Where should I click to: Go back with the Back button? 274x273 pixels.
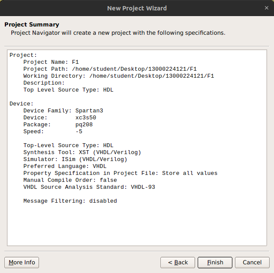(177, 263)
